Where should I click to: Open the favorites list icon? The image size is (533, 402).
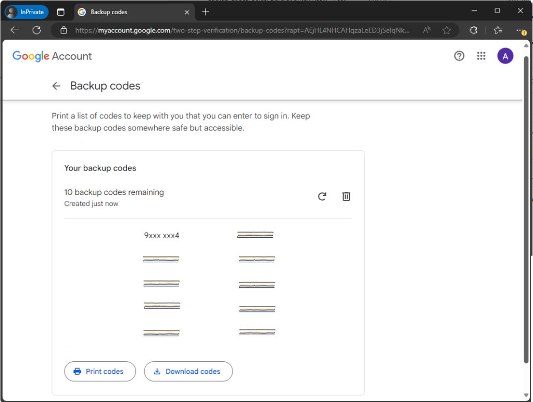click(x=498, y=30)
